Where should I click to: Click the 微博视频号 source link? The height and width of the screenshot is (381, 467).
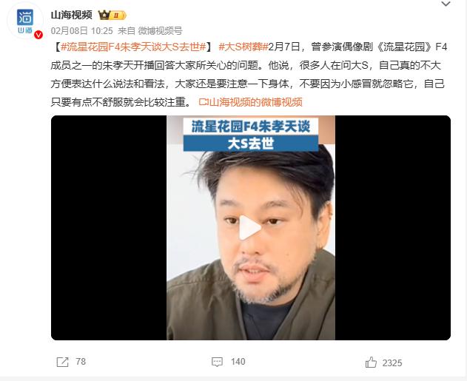point(161,30)
